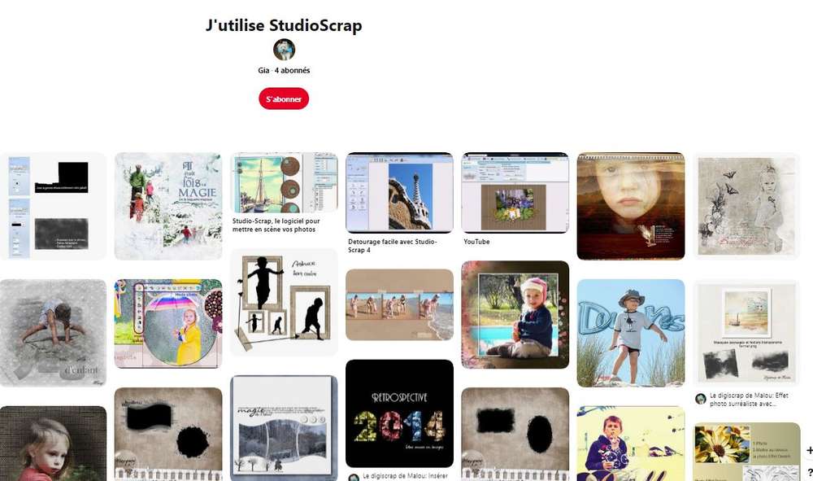Click small avatar beside Malou Insérer pin
The width and height of the screenshot is (813, 481).
coord(354,478)
